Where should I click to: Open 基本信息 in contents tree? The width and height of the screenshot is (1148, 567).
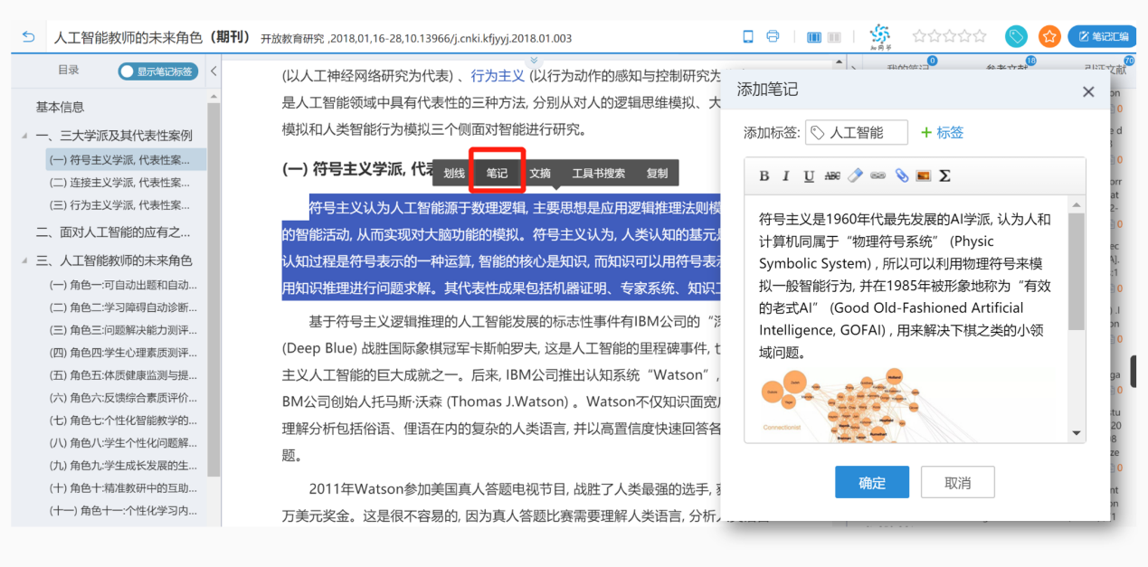61,107
